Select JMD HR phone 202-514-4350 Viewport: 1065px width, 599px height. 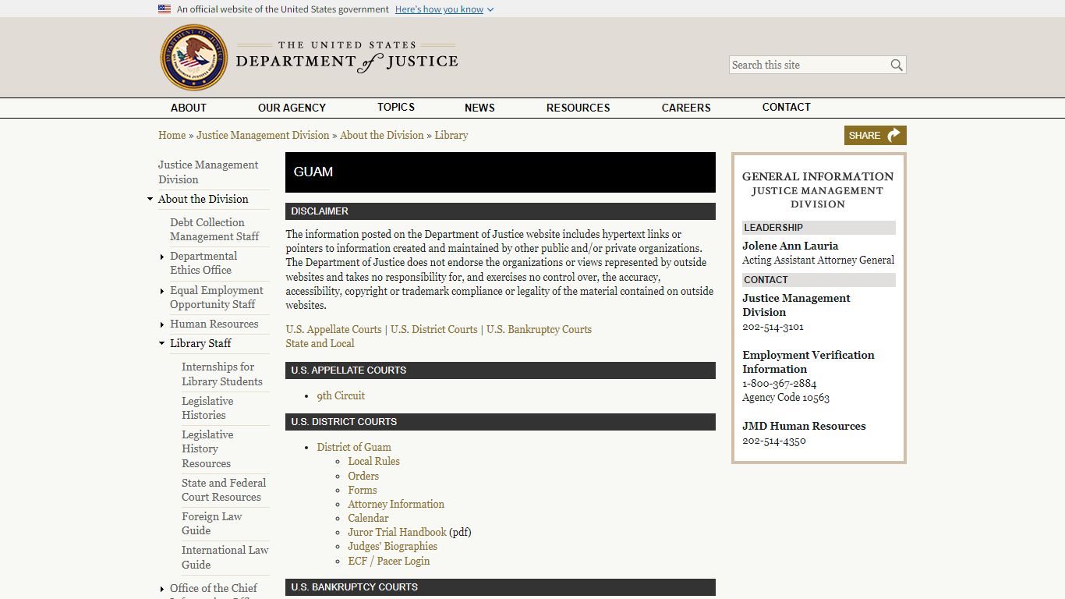click(x=774, y=441)
